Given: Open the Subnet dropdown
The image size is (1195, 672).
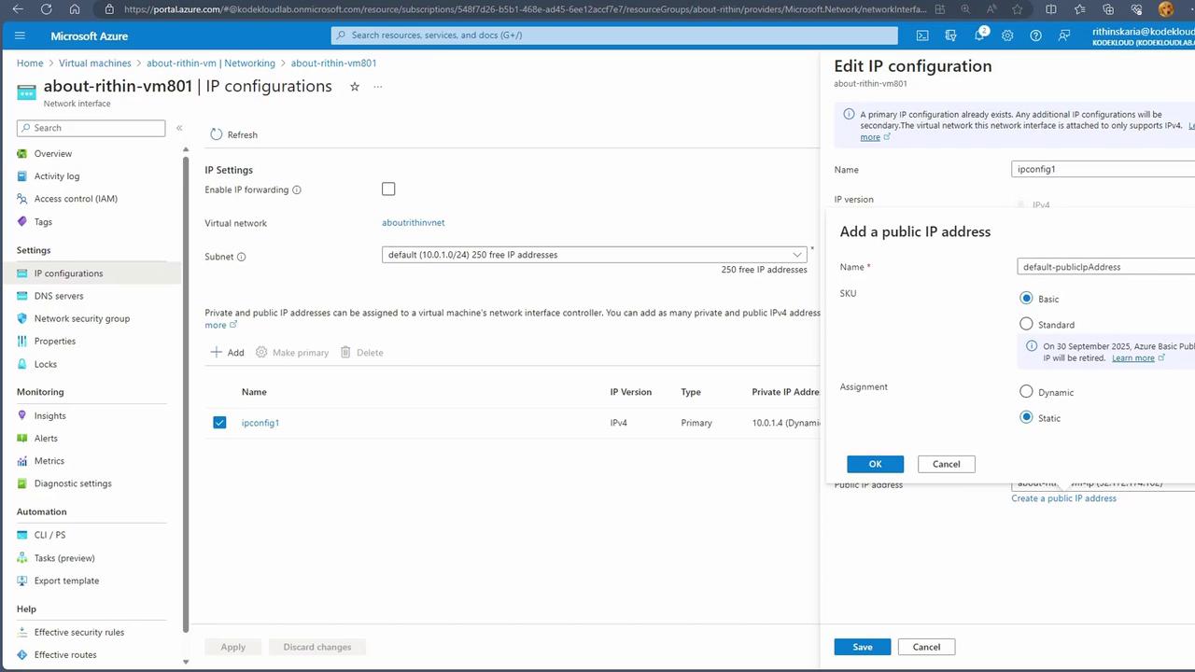Looking at the screenshot, I should coord(594,255).
